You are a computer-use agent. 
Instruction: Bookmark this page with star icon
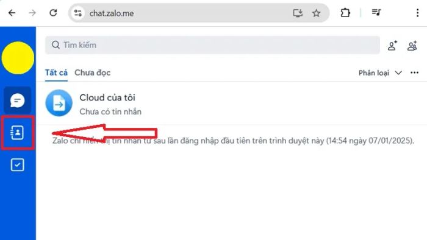click(x=316, y=13)
